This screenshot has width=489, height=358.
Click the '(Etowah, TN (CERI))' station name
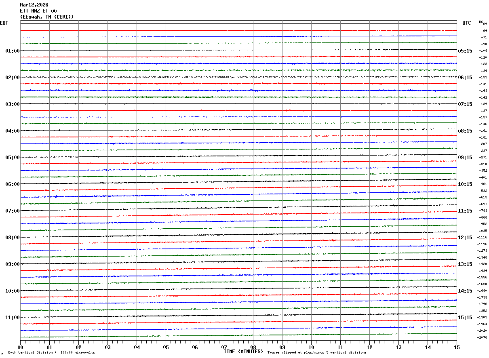coord(47,17)
